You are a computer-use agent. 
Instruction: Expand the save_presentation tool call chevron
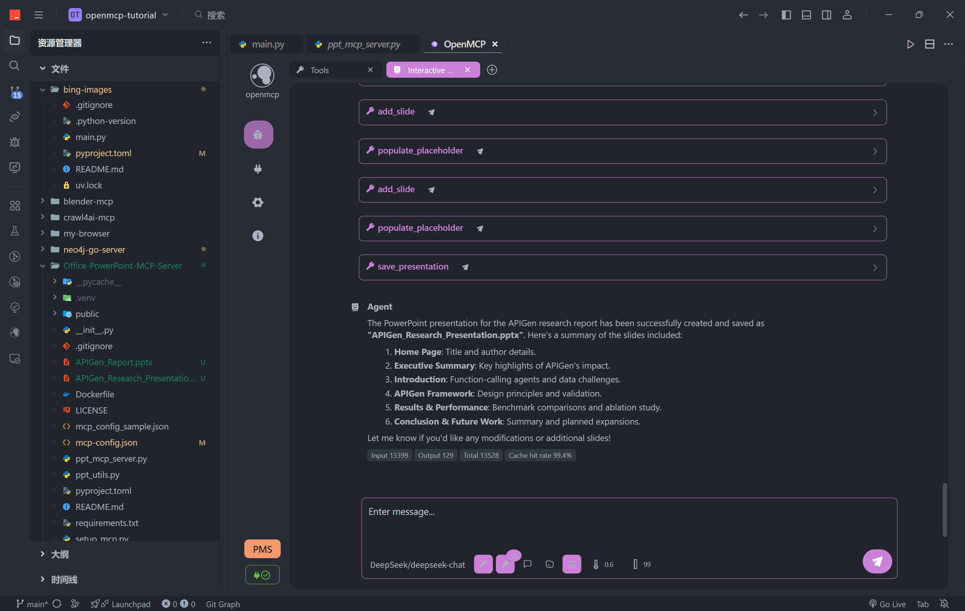tap(875, 268)
